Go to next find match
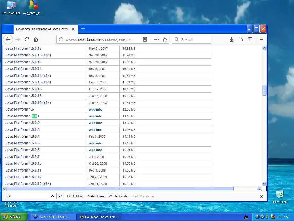The height and width of the screenshot is (221, 294). coord(60,196)
